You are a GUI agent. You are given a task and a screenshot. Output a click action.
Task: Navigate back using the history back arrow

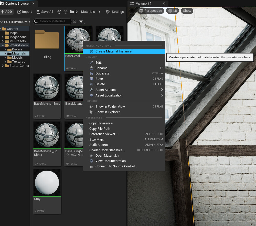pyautogui.click(x=59, y=12)
